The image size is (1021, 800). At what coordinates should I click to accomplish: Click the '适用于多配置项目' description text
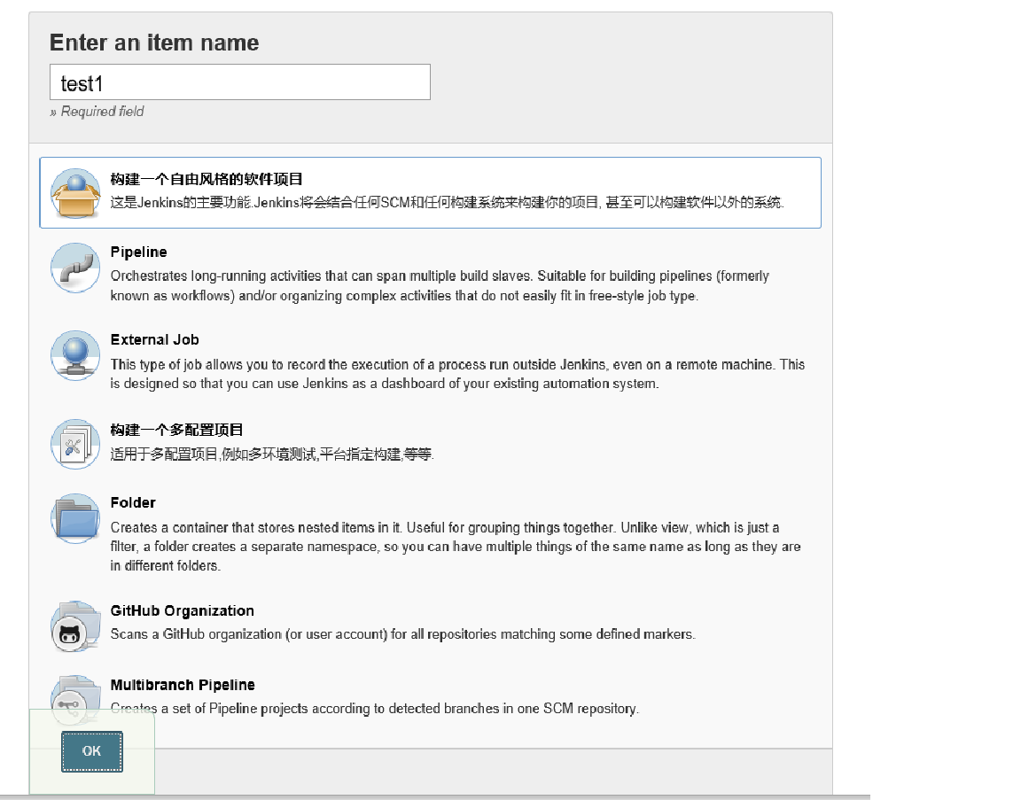pyautogui.click(x=271, y=454)
